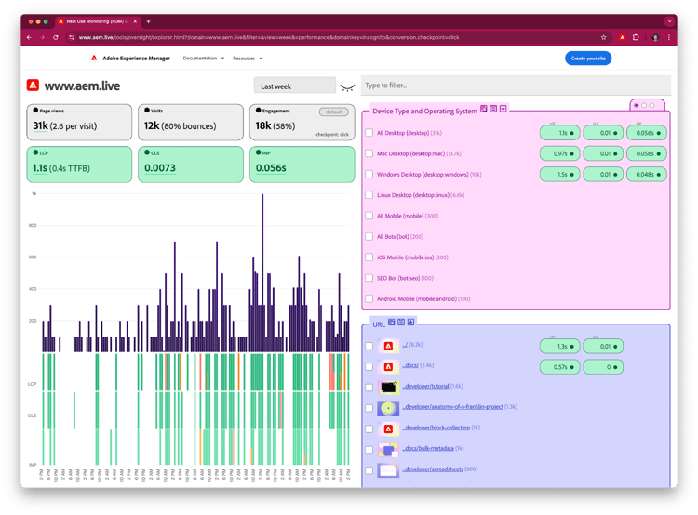Check the checkbox for the ../docs/ URL
698x515 pixels.
pos(369,367)
